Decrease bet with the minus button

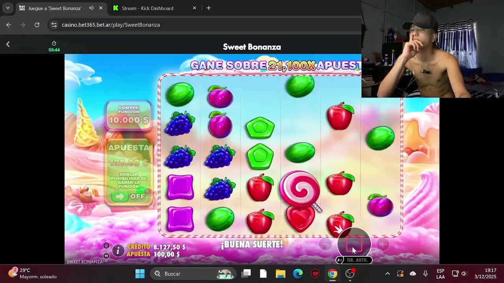click(x=325, y=244)
